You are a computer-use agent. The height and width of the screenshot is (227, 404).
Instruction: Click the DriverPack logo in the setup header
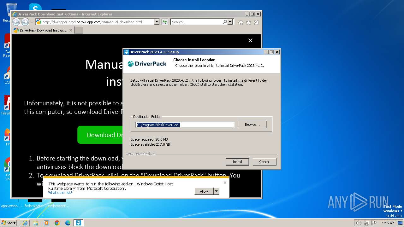tap(147, 64)
